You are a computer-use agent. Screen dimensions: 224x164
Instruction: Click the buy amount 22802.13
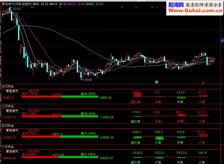10,138
